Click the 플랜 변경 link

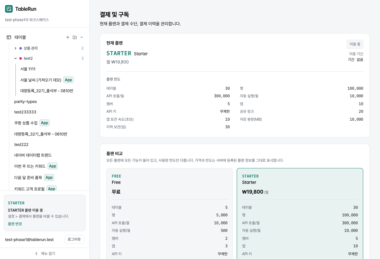click(x=15, y=224)
